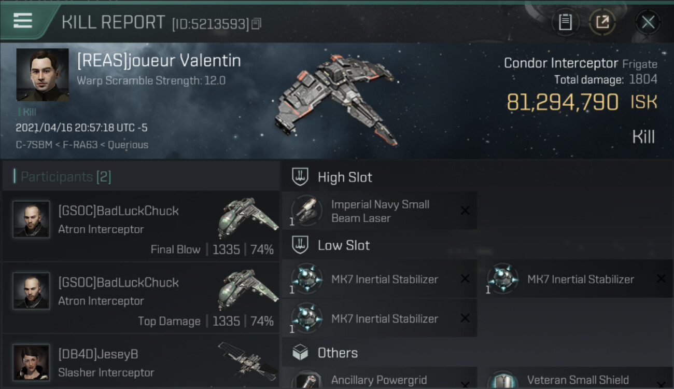Click the Ancillary Powergrid item
The width and height of the screenshot is (674, 389).
pyautogui.click(x=380, y=378)
